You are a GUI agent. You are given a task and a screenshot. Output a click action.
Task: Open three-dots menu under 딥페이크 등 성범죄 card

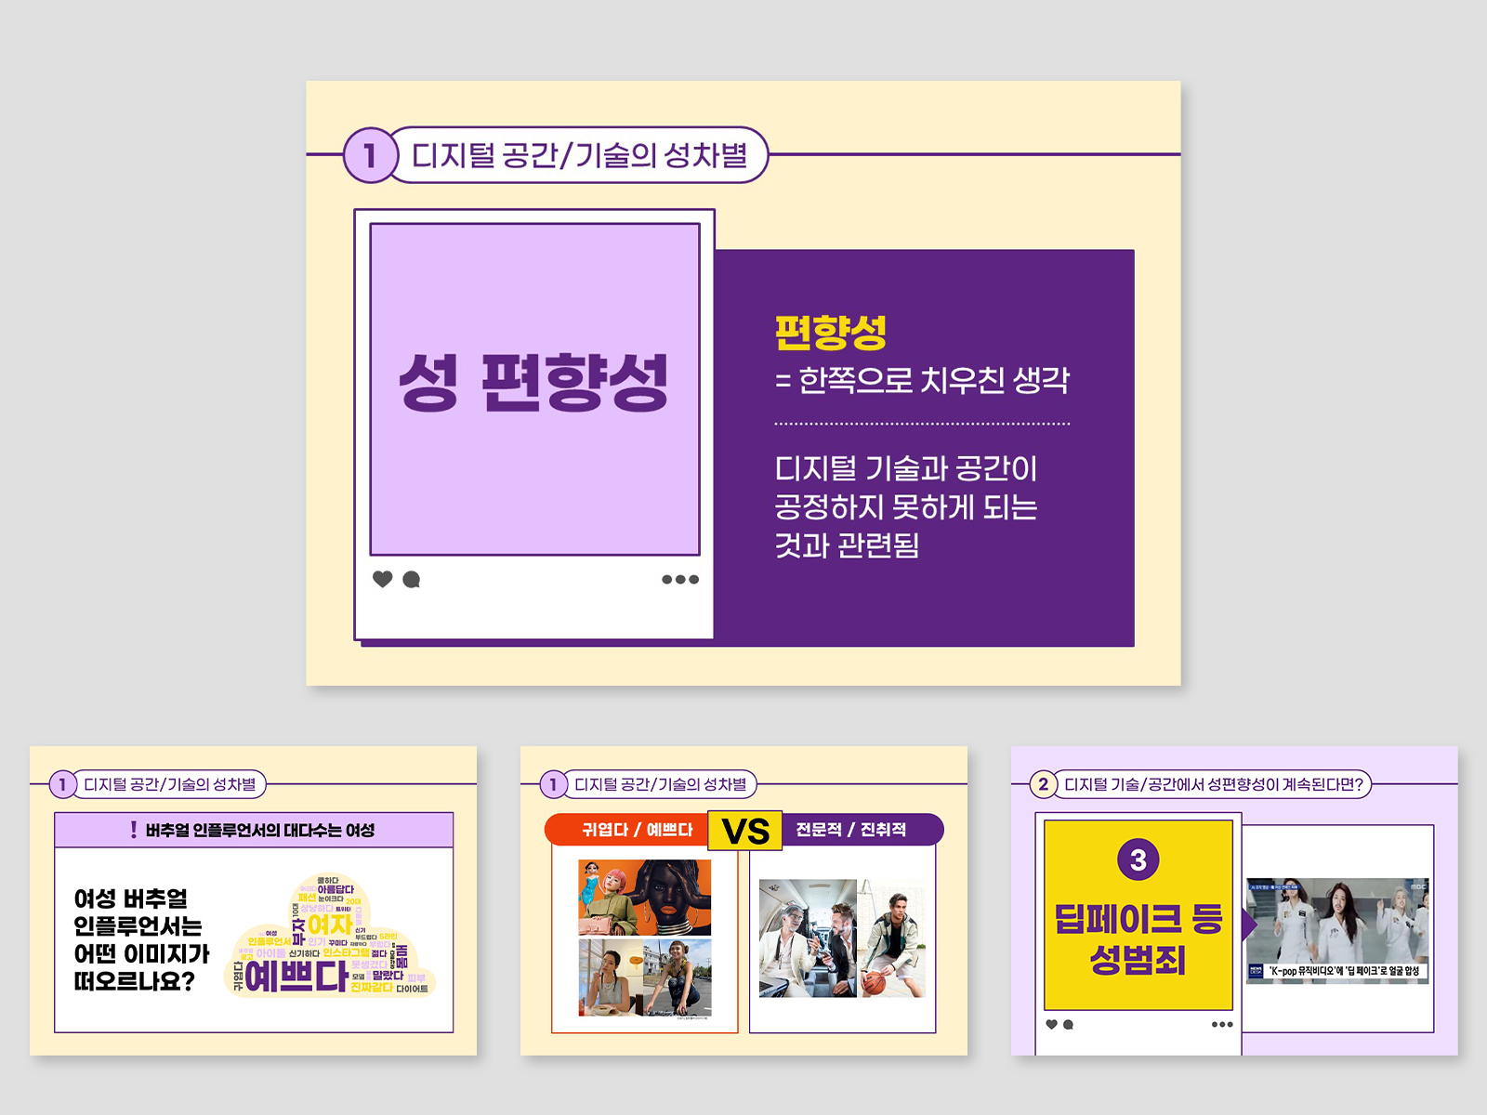tap(1222, 1024)
